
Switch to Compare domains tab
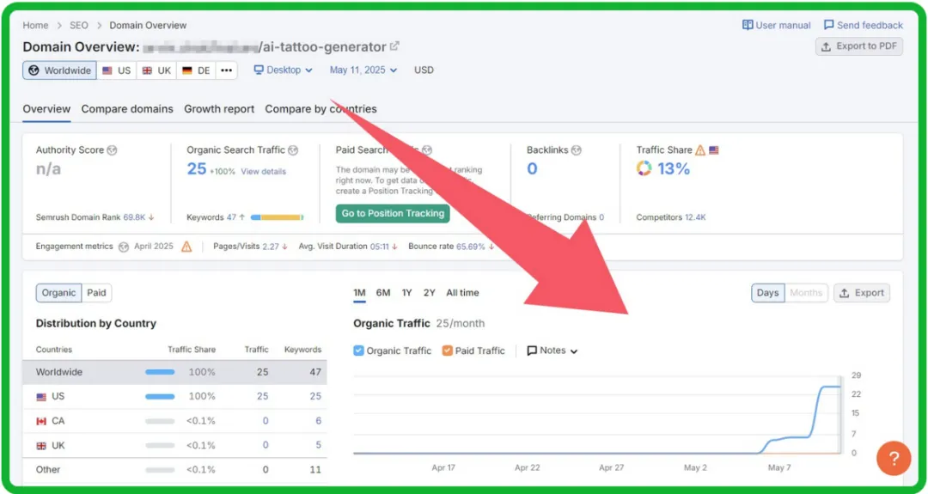pos(127,109)
